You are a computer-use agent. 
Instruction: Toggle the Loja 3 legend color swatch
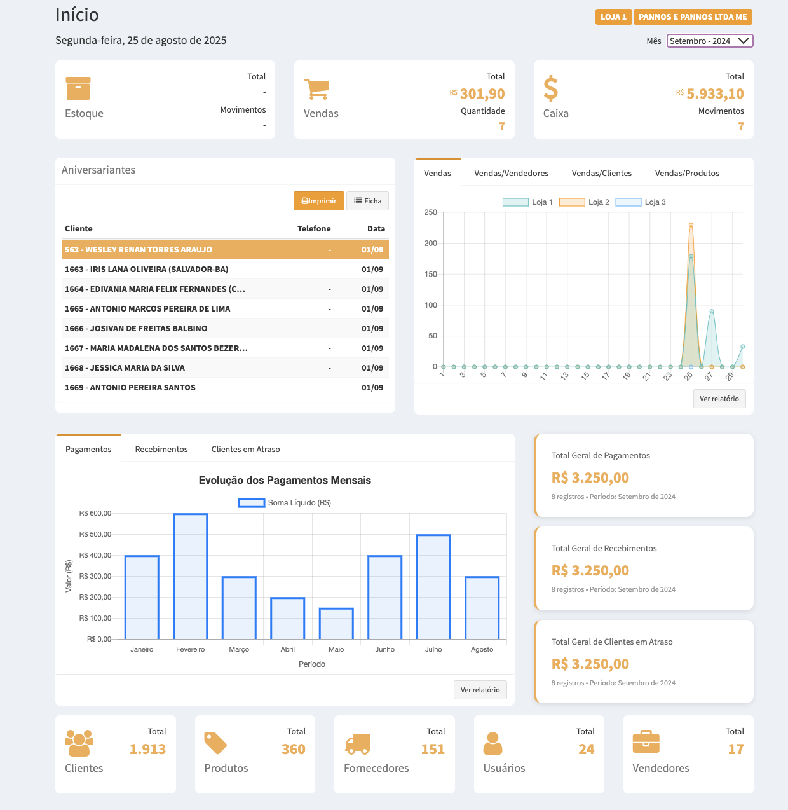click(x=628, y=202)
